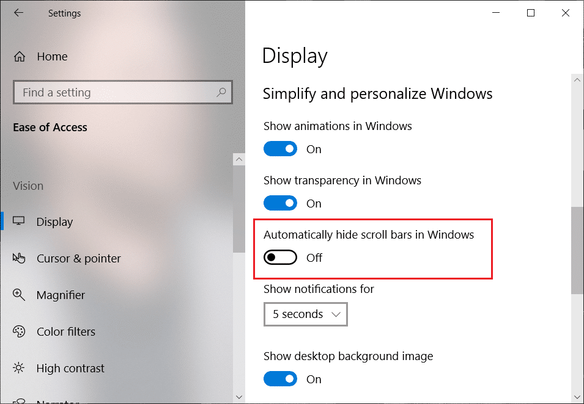Click the magnifier icon in Find a setting
The image size is (584, 404).
(x=221, y=92)
